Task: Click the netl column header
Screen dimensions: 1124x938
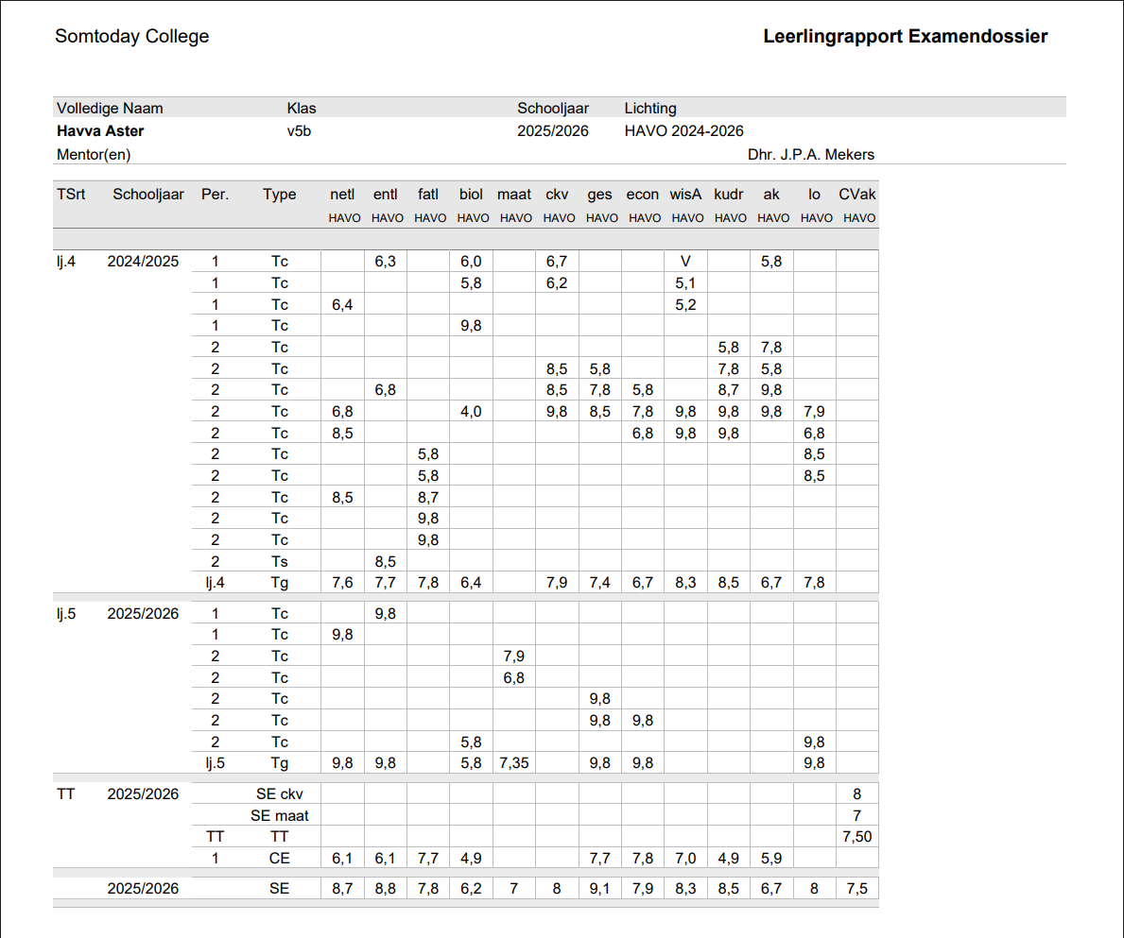Action: tap(342, 195)
